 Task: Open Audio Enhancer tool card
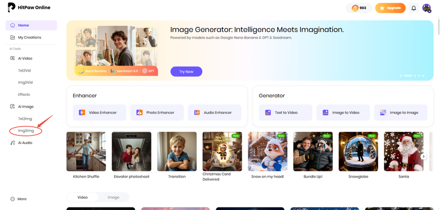coord(215,113)
